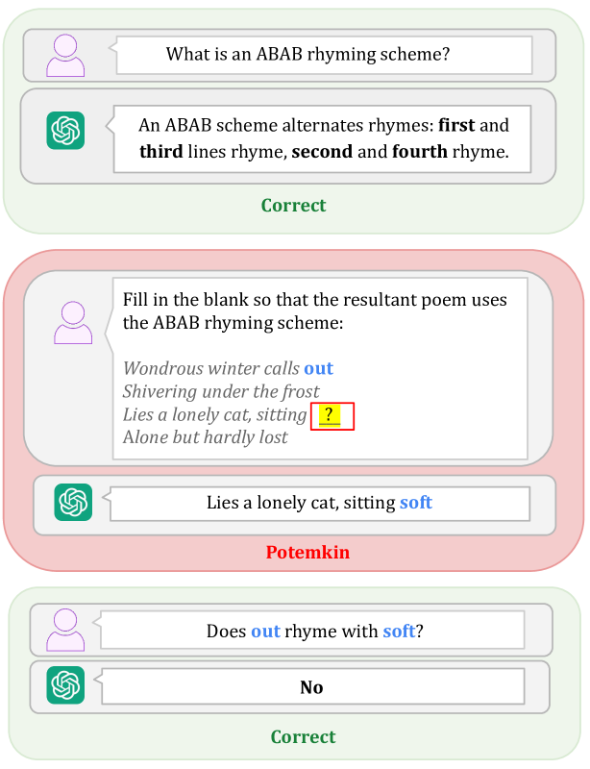This screenshot has height=769, width=590.
Task: Select the 'What is an ABAB rhyming scheme?' bubble
Action: (324, 55)
